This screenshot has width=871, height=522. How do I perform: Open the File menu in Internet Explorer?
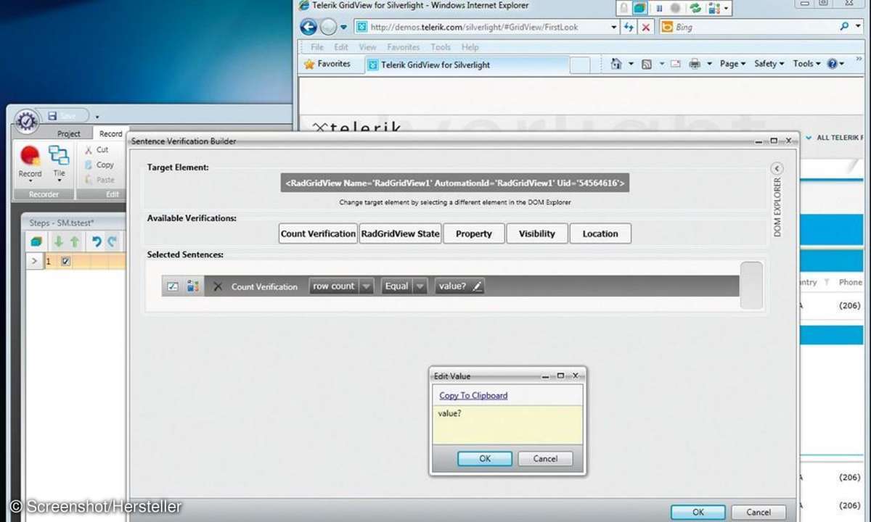pyautogui.click(x=317, y=47)
